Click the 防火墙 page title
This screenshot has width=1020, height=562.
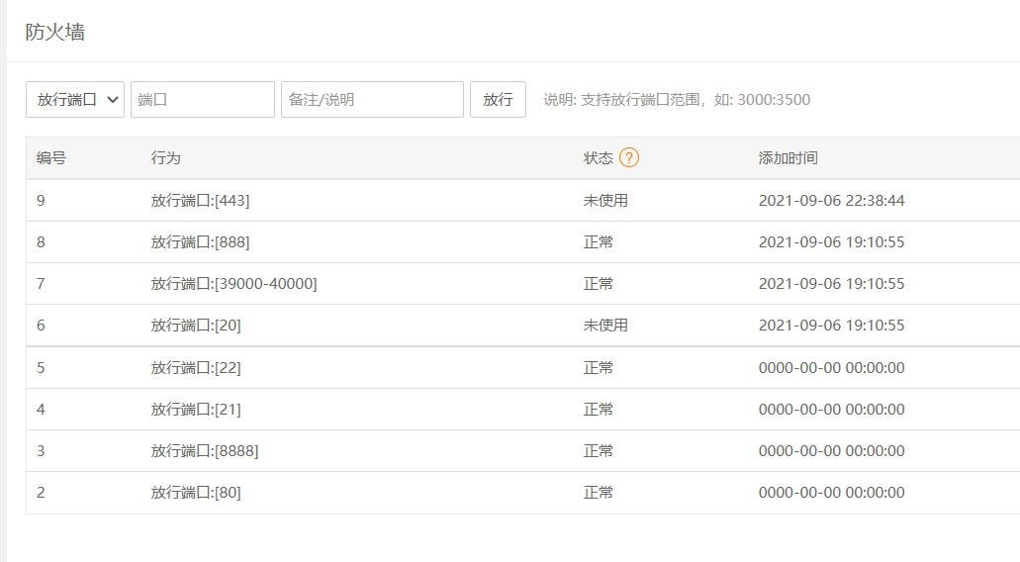55,32
